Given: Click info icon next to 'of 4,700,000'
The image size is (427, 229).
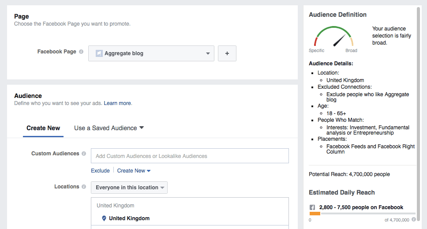Looking at the screenshot, I should [414, 219].
